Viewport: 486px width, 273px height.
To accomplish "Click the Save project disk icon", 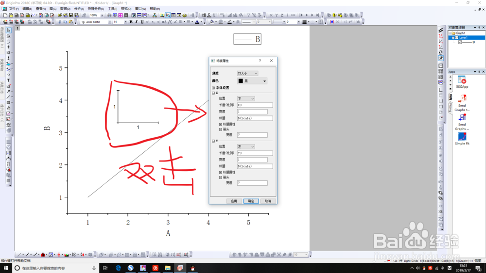I will (x=70, y=15).
